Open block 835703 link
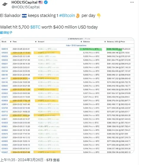The image size is (142, 165). click(x=5, y=115)
